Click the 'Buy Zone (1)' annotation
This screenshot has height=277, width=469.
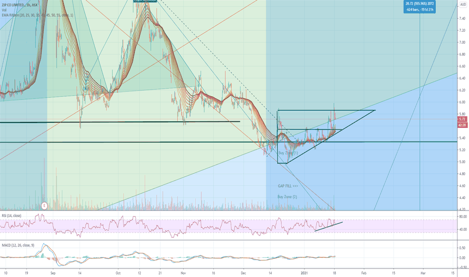click(288, 153)
